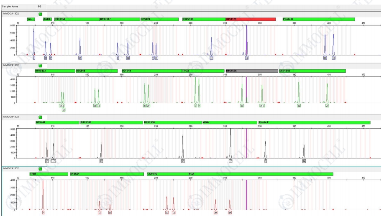384x216 pixels.
Task: Select the D7S820 marker bar
Action: tap(159, 19)
